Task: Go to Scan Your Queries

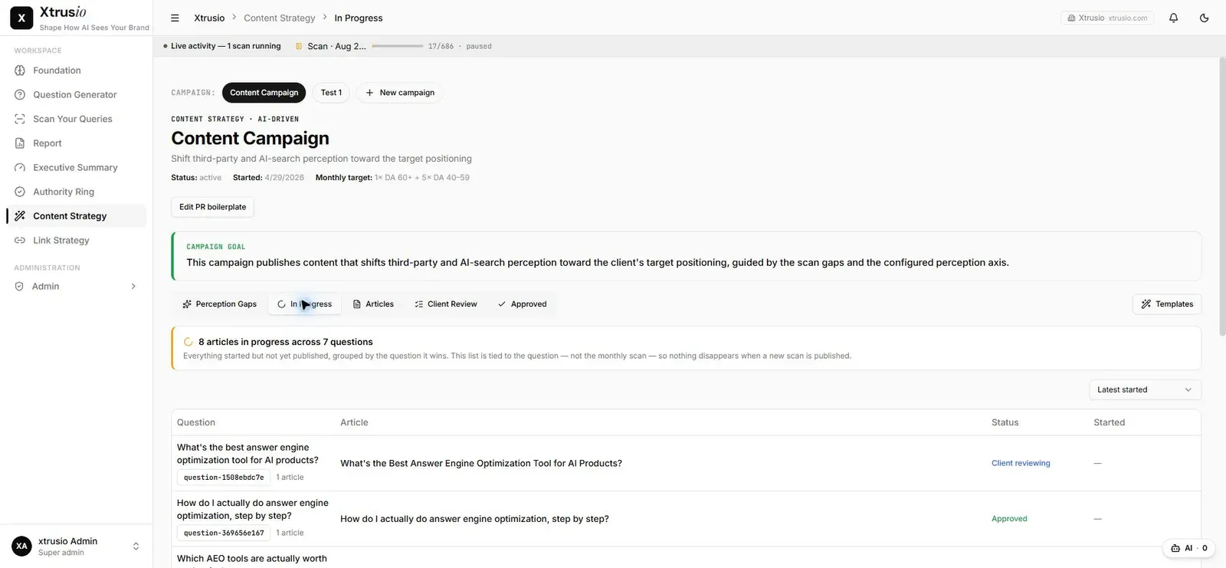Action: tap(76, 119)
